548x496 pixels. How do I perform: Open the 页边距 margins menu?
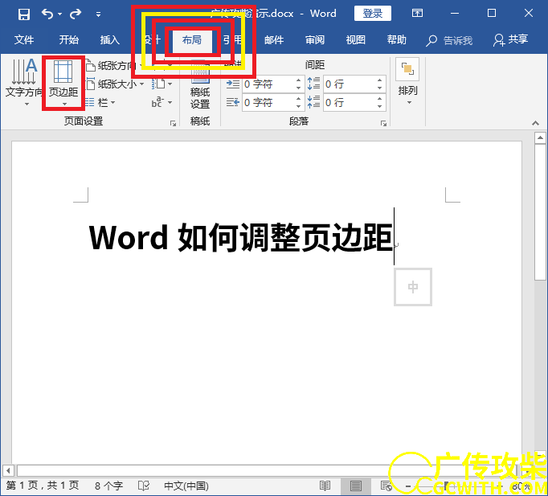63,83
